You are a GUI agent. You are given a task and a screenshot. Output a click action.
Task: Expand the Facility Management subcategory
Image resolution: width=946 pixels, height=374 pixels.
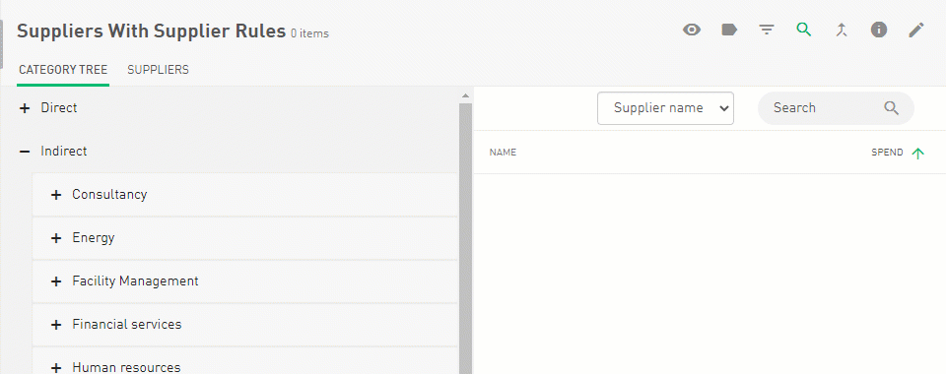point(56,281)
